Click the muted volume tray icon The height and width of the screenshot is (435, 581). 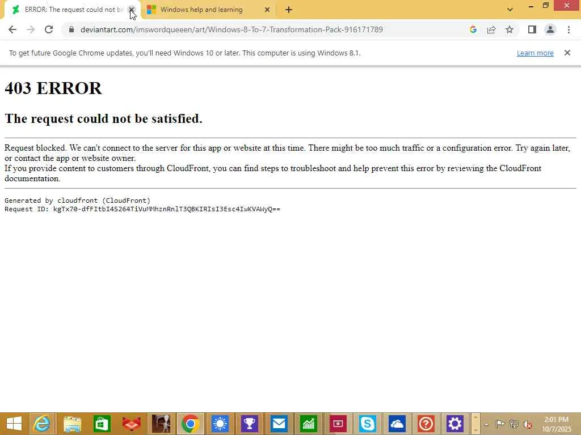pyautogui.click(x=527, y=424)
